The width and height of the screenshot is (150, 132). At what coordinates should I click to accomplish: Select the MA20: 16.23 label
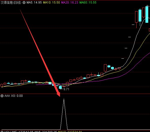(x=70, y=3)
